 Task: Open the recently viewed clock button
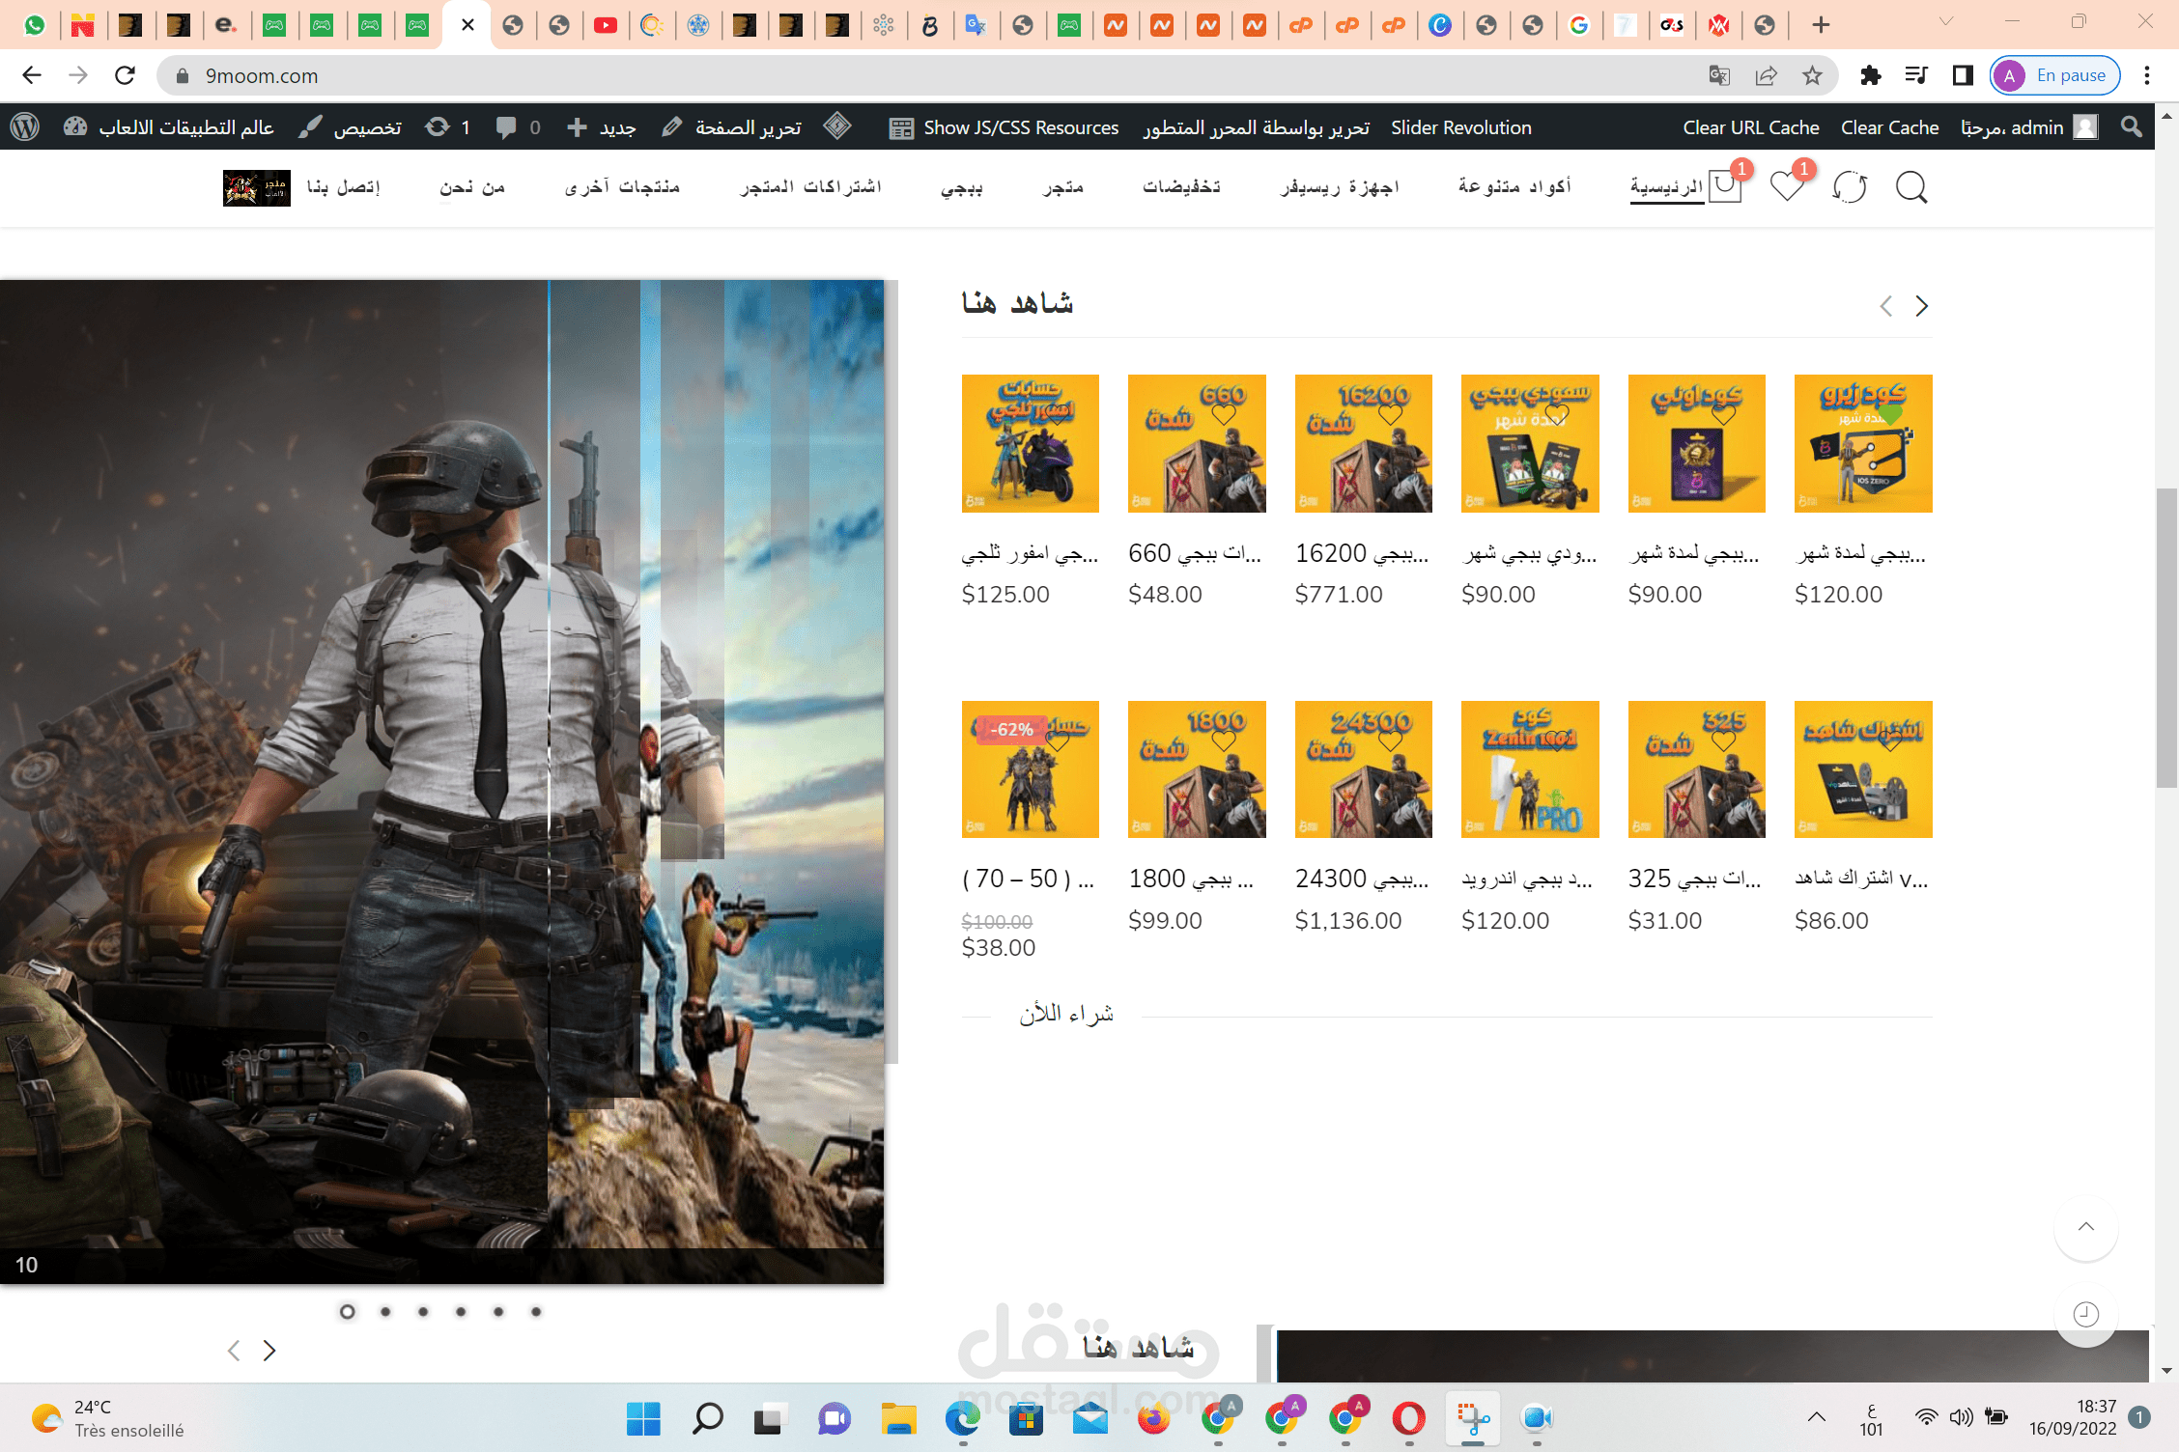[x=2086, y=1314]
